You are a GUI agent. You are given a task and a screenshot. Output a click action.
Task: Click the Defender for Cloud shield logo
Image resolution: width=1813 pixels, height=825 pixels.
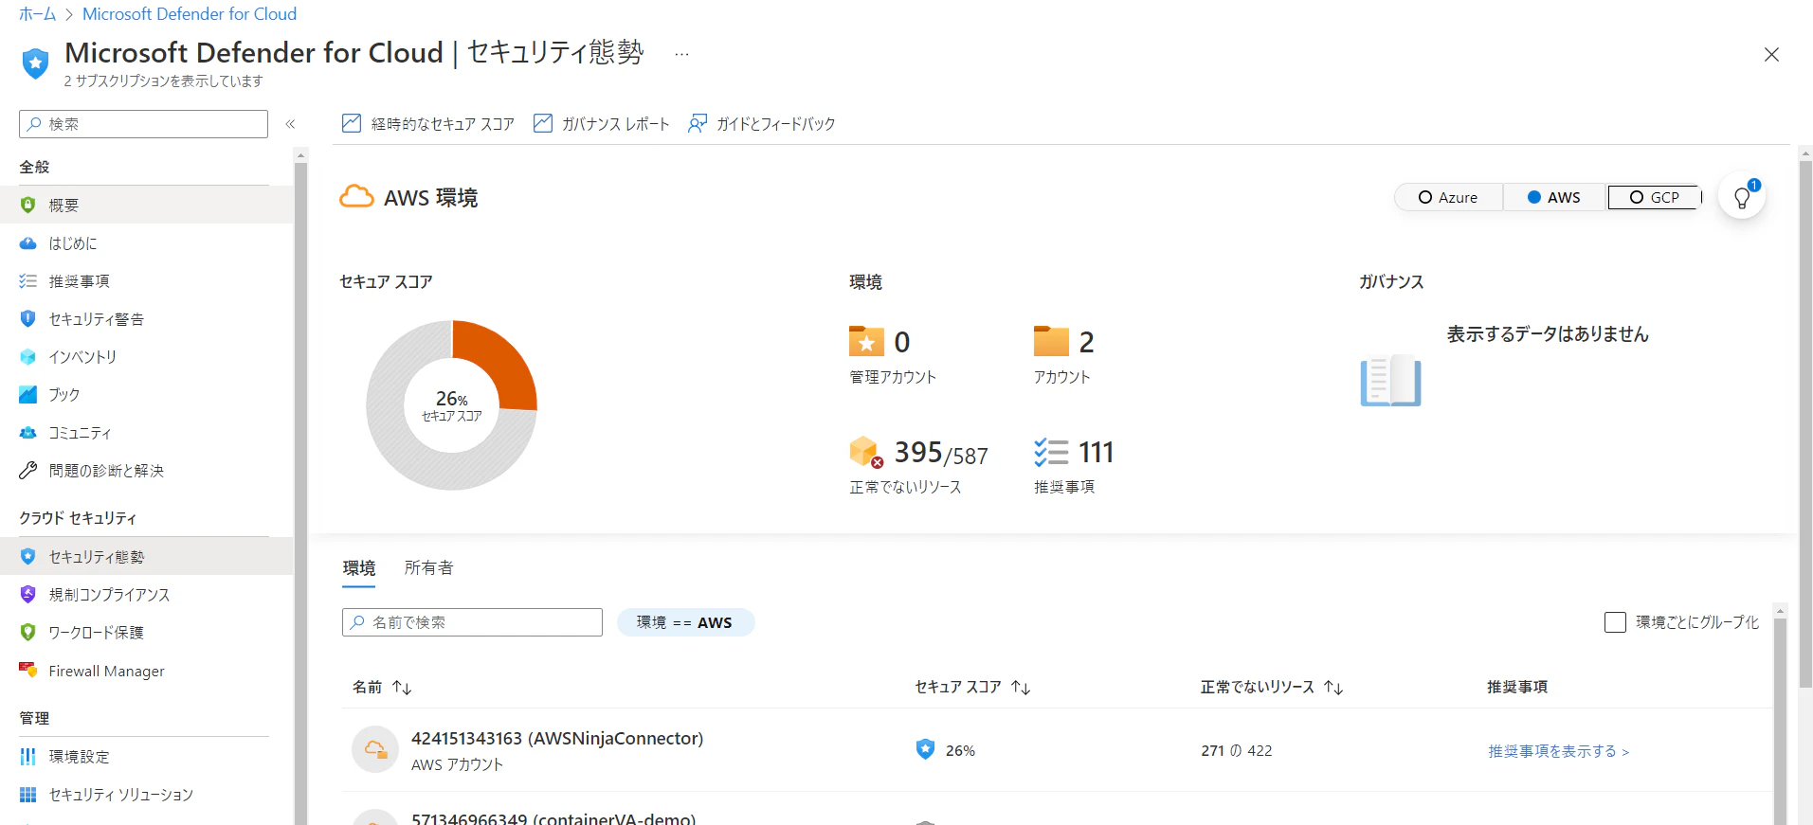tap(35, 63)
